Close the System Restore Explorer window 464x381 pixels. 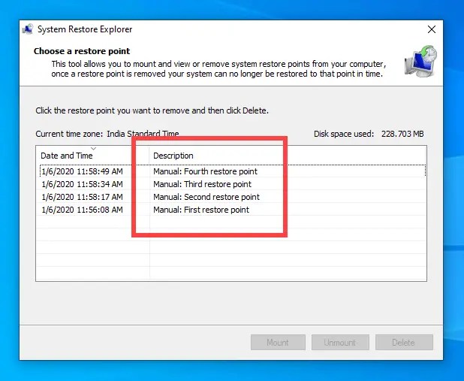coord(432,29)
